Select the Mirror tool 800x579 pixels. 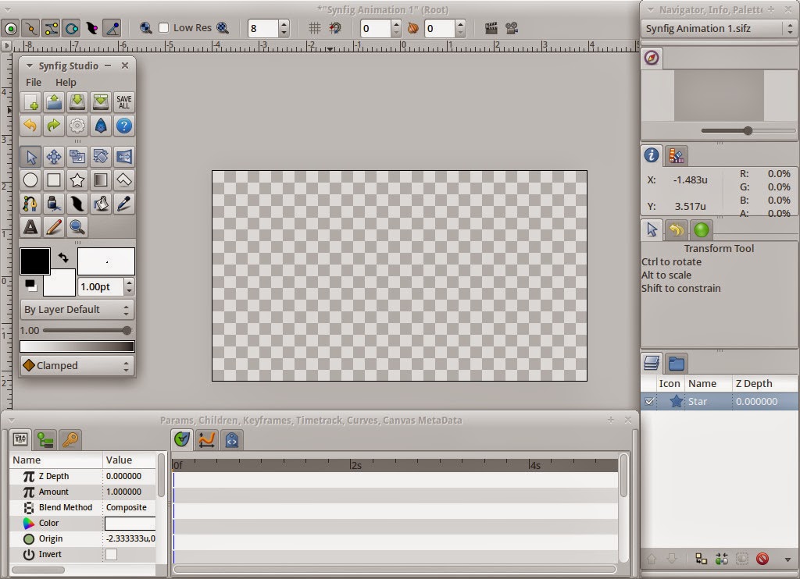tap(124, 157)
